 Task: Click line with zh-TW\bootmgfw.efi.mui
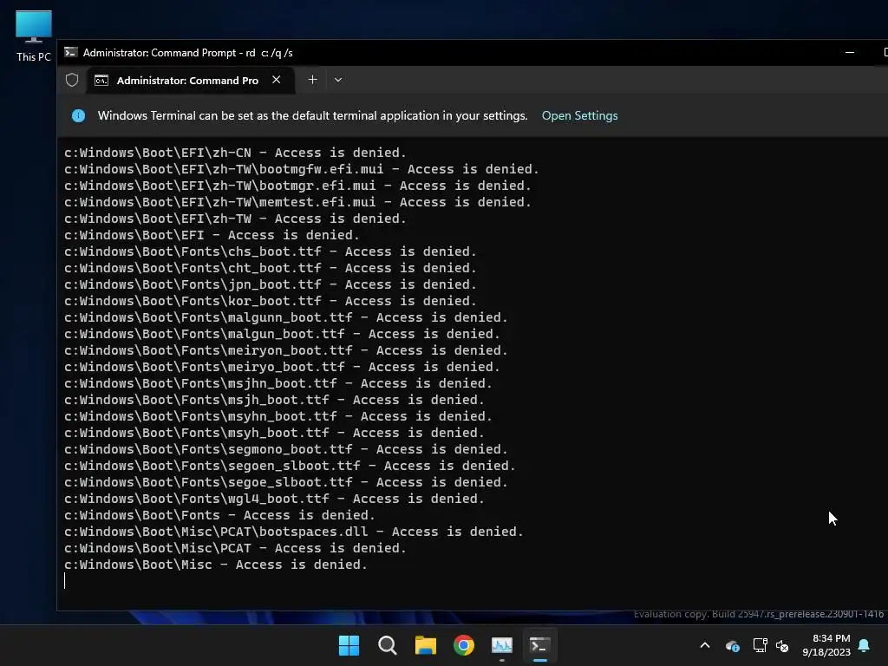(301, 169)
